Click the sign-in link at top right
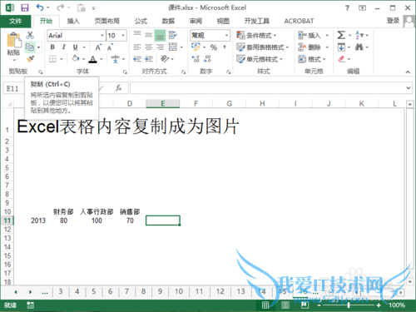416x312 pixels. (393, 21)
